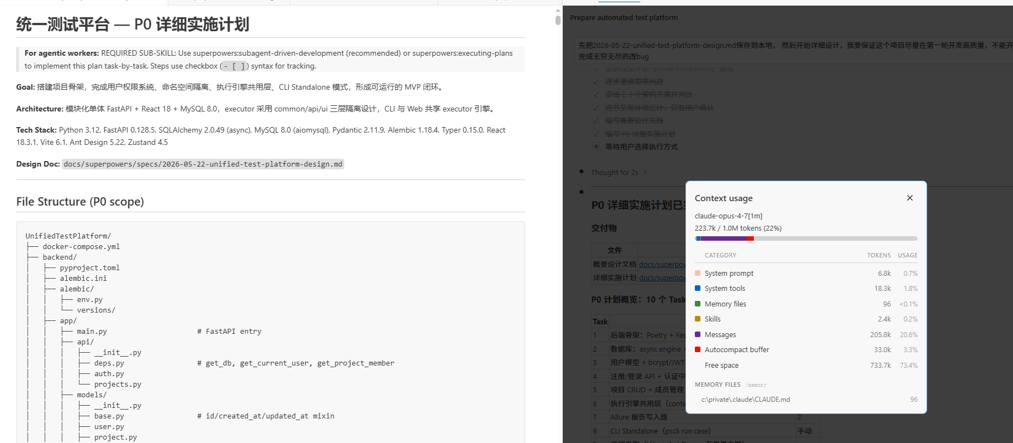Click the document pane scroll-up arrow

tap(558, 10)
